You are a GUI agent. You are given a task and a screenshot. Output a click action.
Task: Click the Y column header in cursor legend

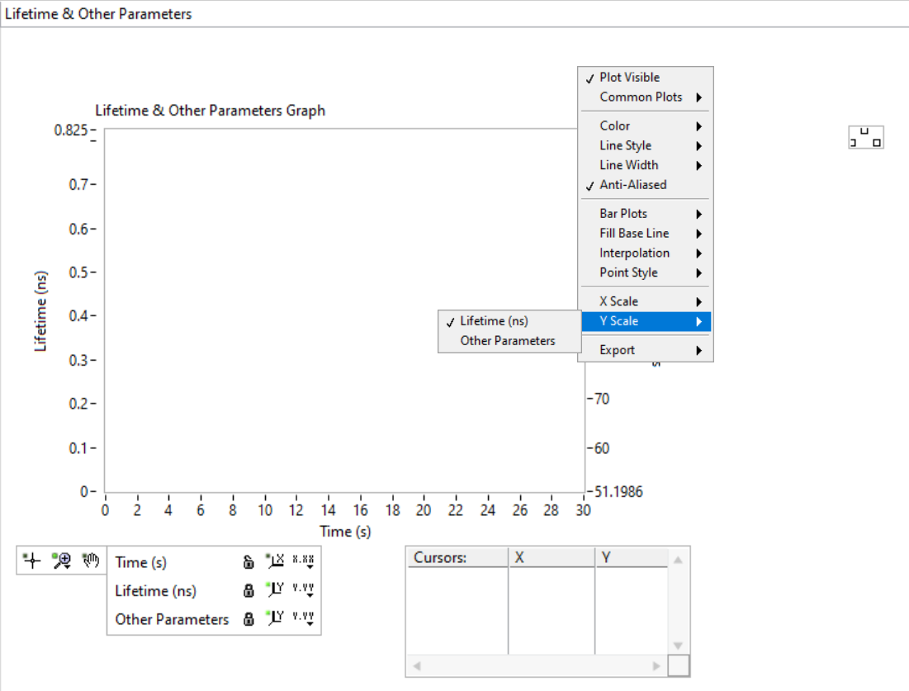tap(631, 557)
